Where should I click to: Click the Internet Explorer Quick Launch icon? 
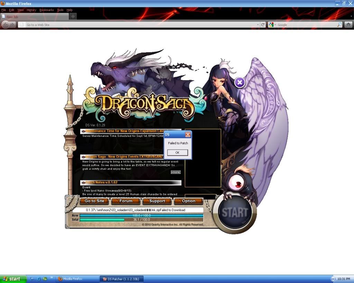tap(39, 279)
